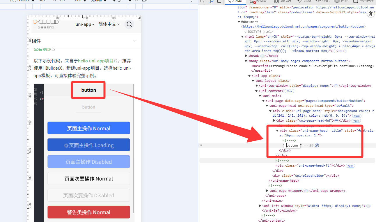Collapse the html lang="zh-CN" node
The height and width of the screenshot is (222, 376).
coord(242,37)
